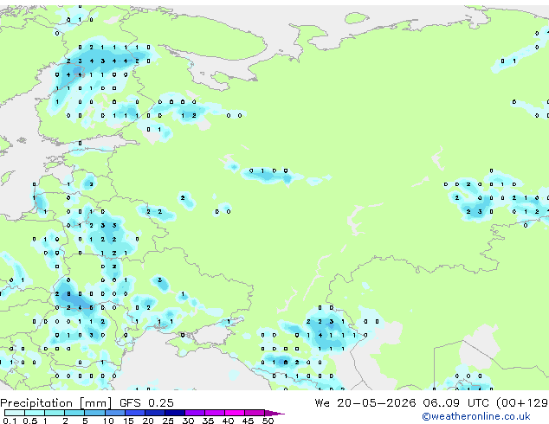Select the 35–40 mm violet legend segment
Image resolution: width=549 pixels, height=424 pixels.
(214, 413)
